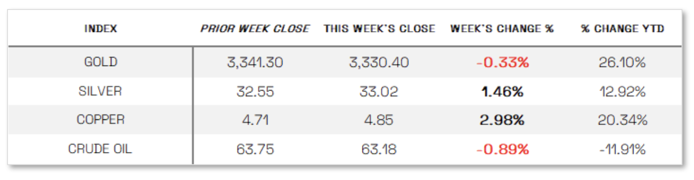Select the GOLD row label

100,62
